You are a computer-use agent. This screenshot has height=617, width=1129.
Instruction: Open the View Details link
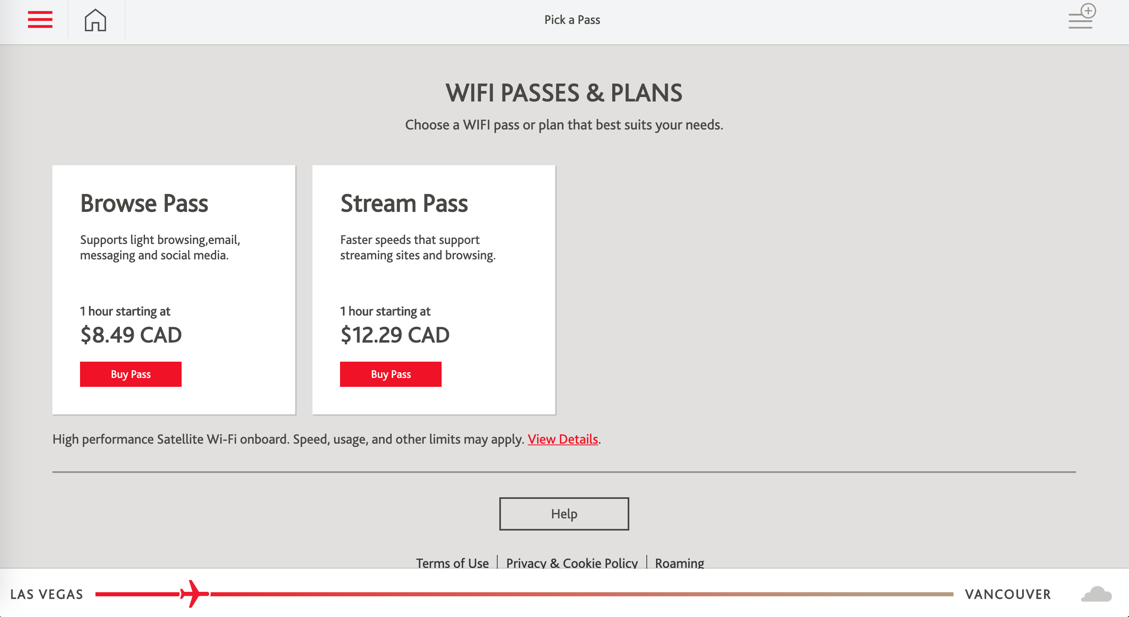(x=562, y=439)
